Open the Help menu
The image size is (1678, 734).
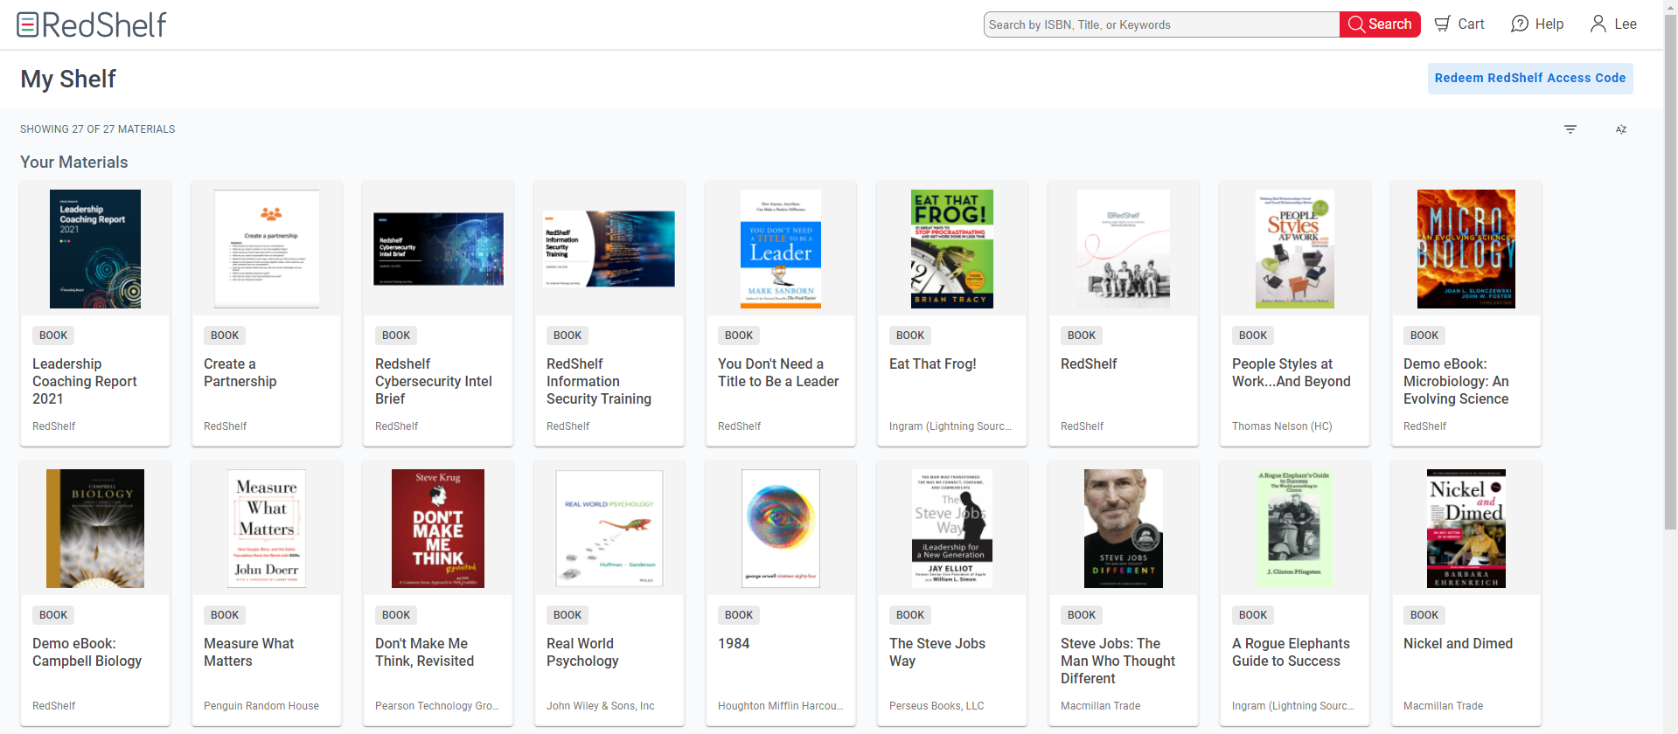coord(1537,24)
